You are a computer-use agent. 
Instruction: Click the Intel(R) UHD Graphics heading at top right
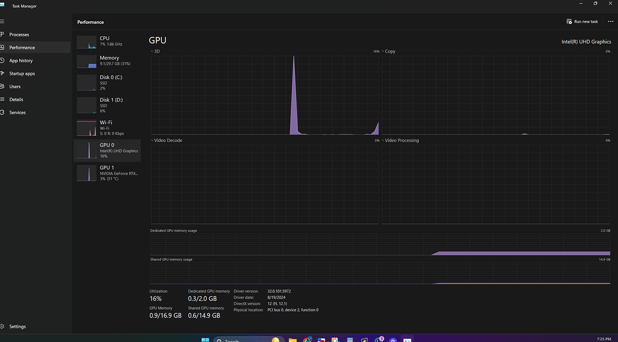pyautogui.click(x=586, y=42)
